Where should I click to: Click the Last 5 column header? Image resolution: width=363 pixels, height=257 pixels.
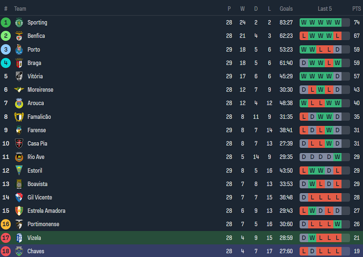pyautogui.click(x=325, y=9)
